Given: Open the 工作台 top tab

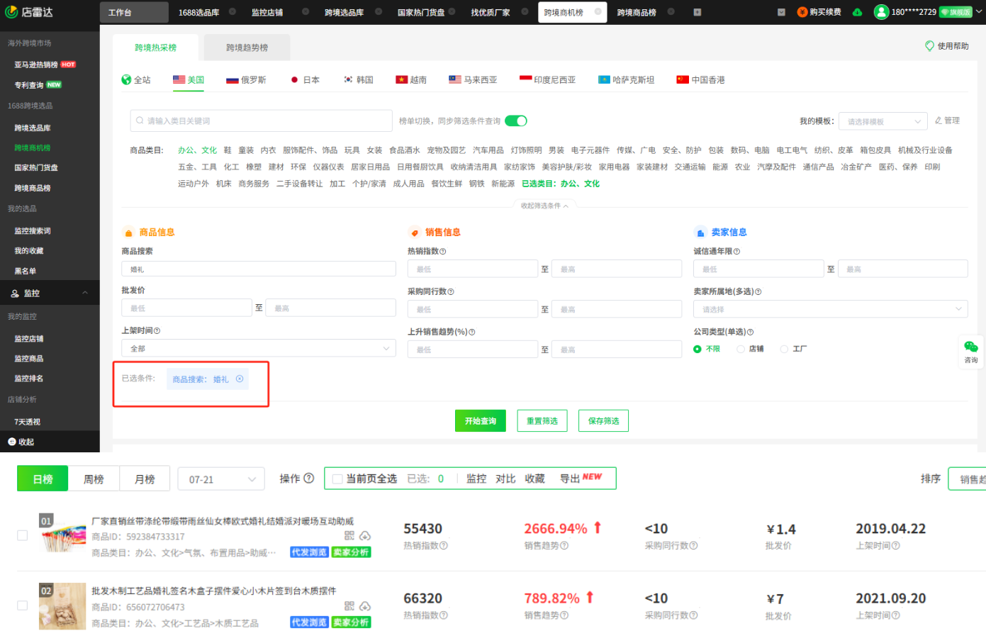Looking at the screenshot, I should coord(134,12).
